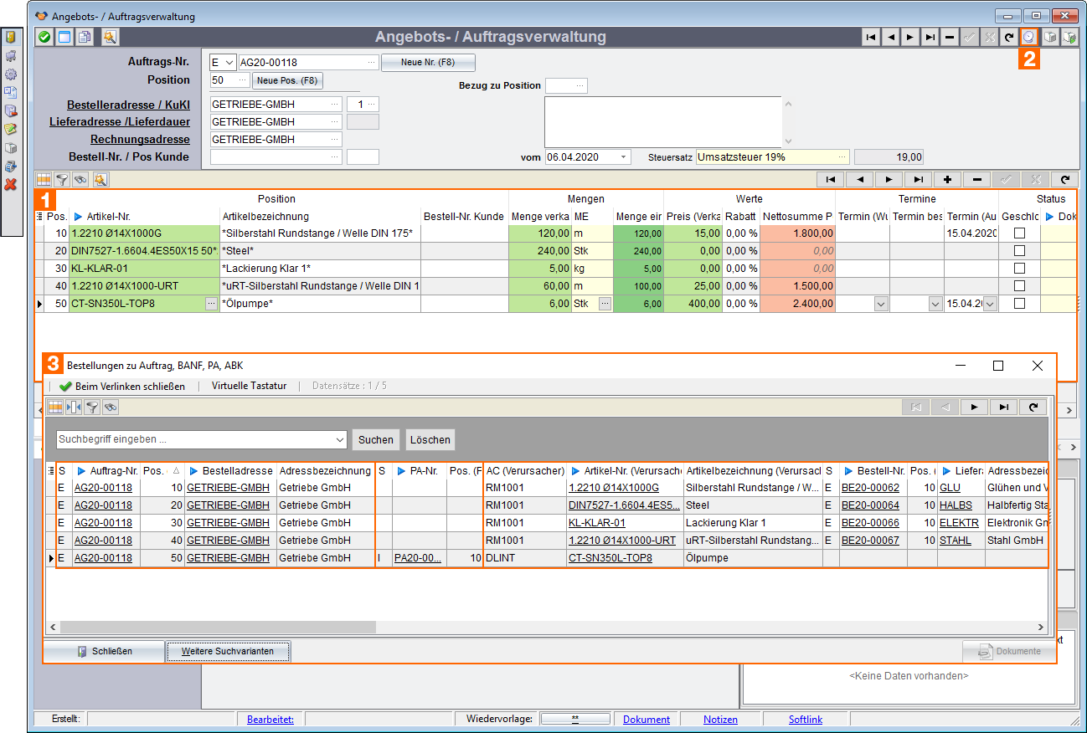Refresh the positions table
Viewport: 1087px width, 733px height.
pos(1064,179)
